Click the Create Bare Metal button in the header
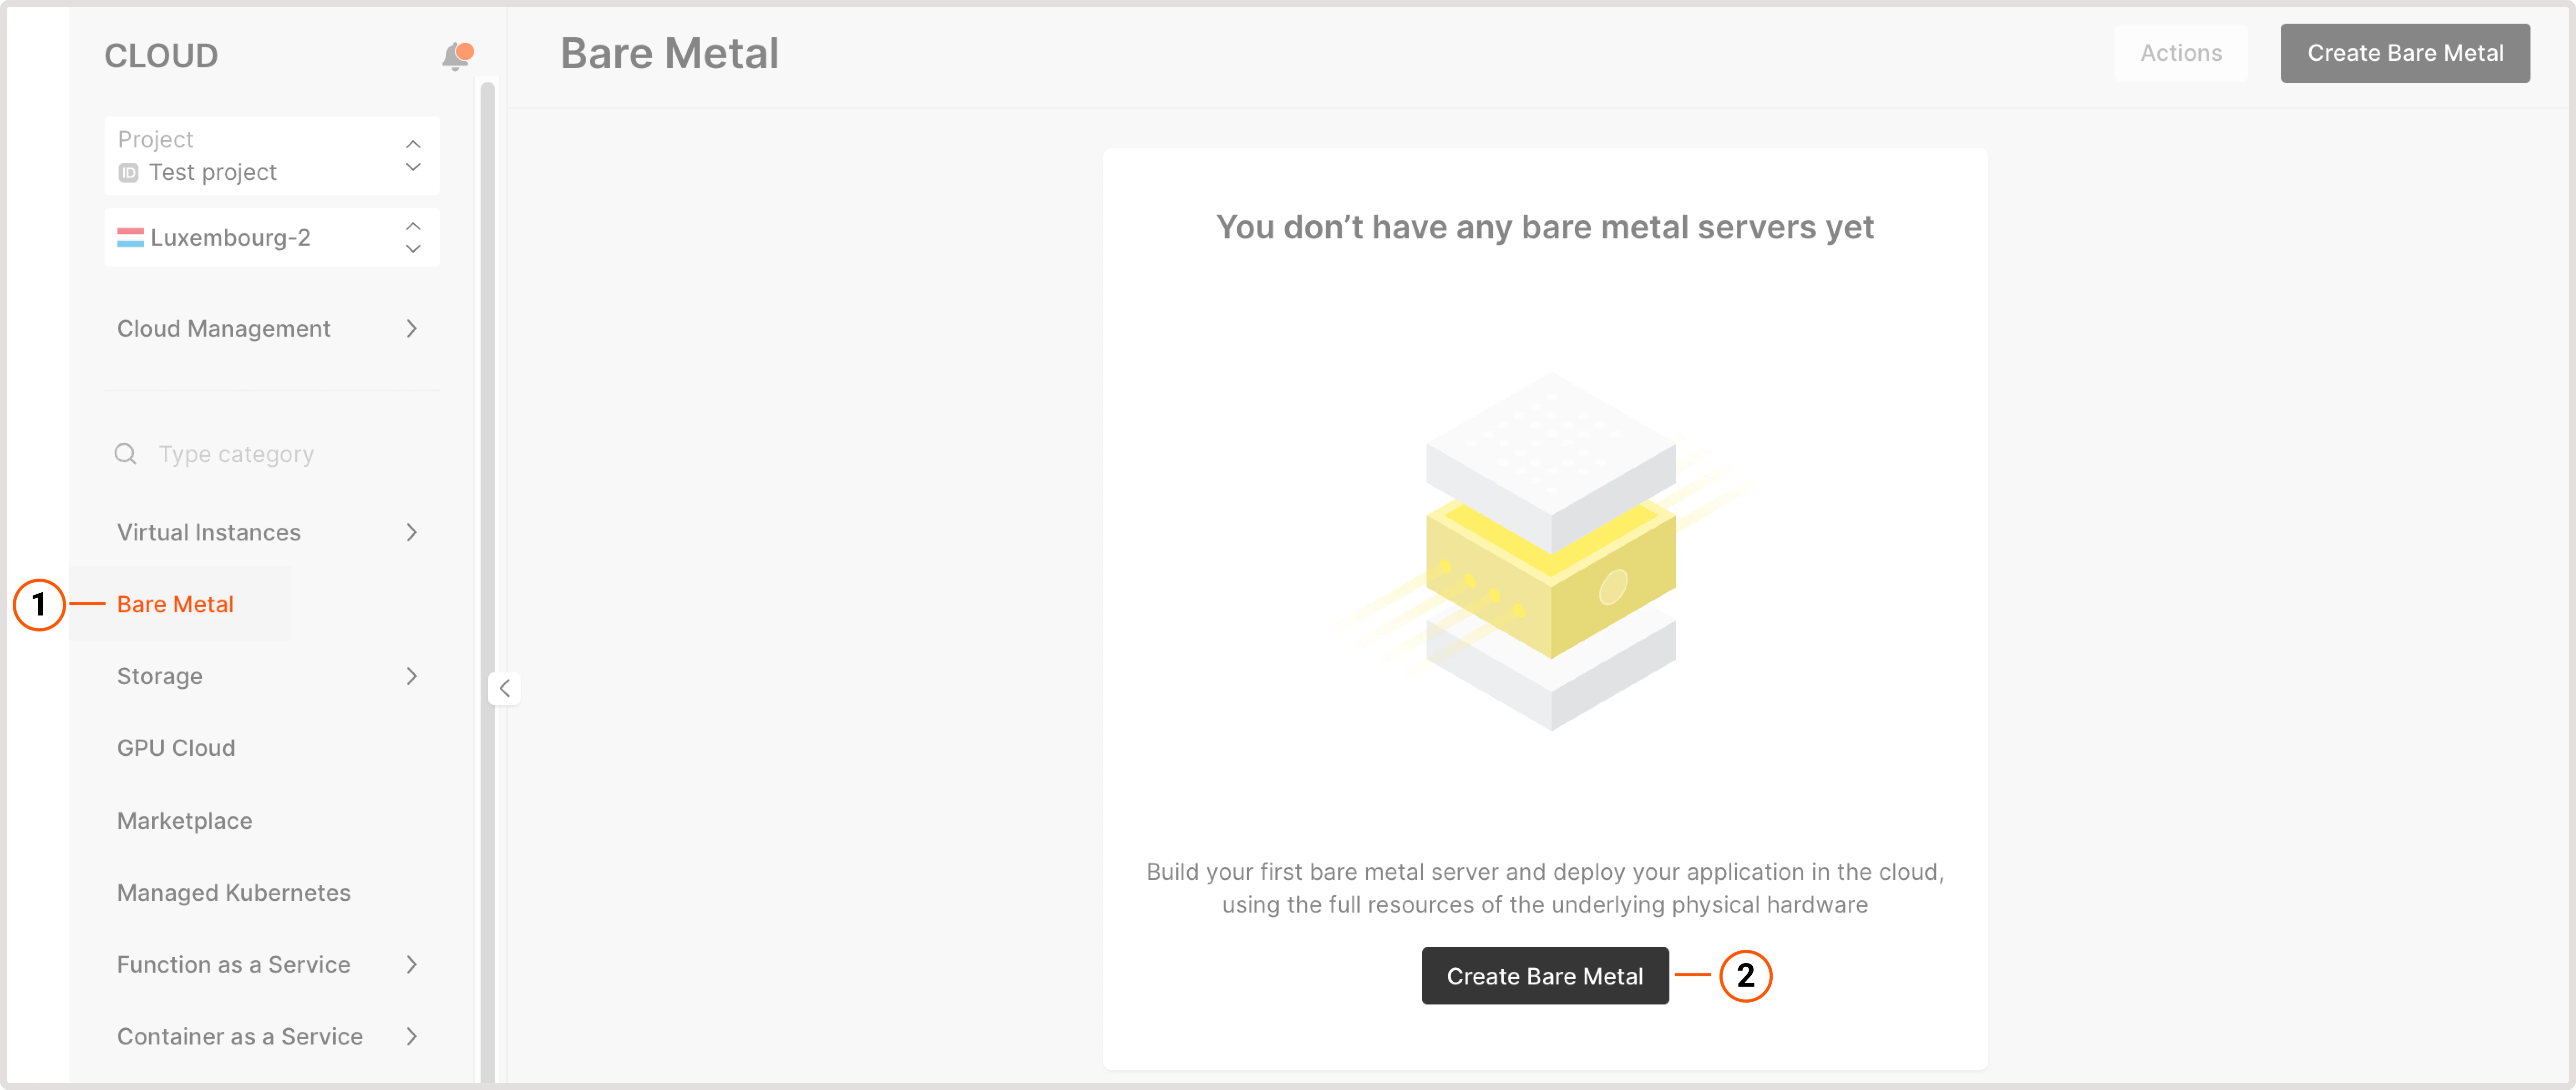2576x1090 pixels. pos(2404,53)
